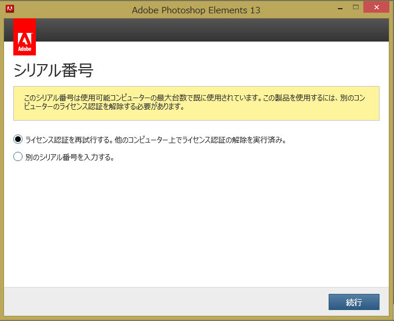The image size is (394, 321).
Task: Click the first line of the warning text
Action: [194, 98]
